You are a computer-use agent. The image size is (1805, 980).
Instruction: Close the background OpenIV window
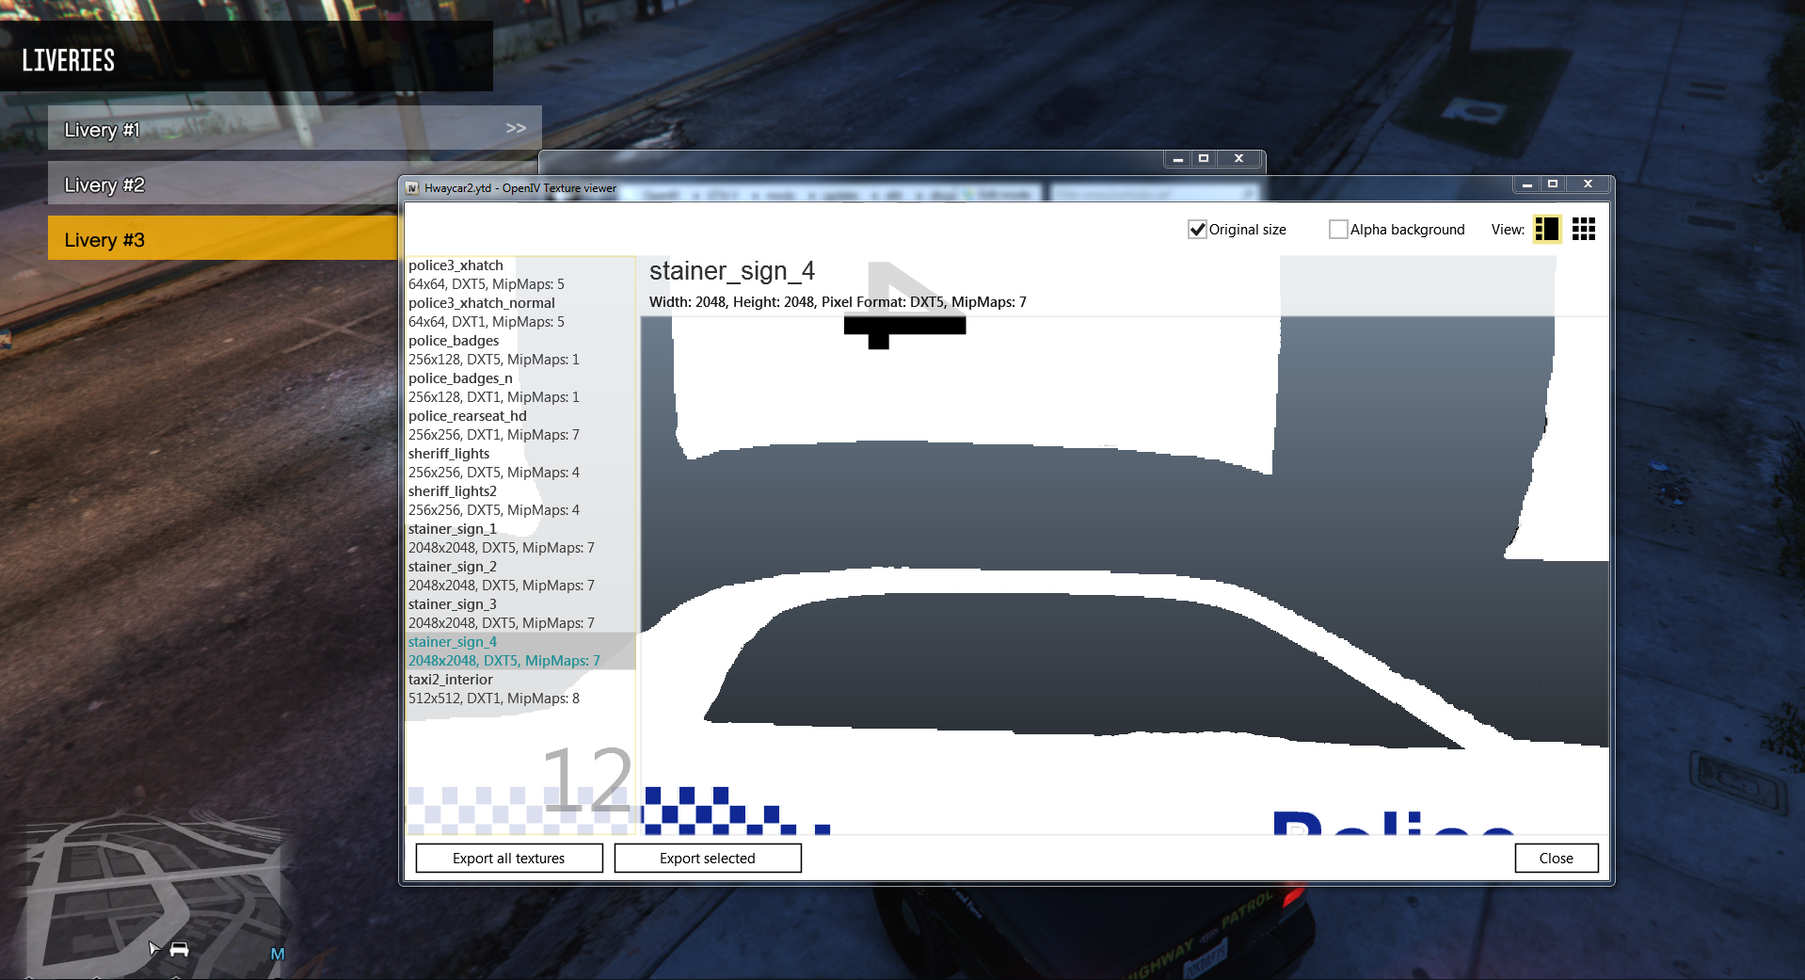(1238, 159)
